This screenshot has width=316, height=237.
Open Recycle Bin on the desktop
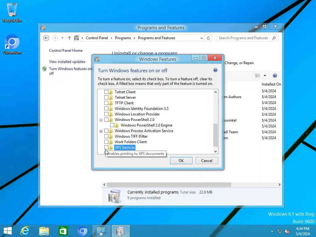(x=12, y=12)
